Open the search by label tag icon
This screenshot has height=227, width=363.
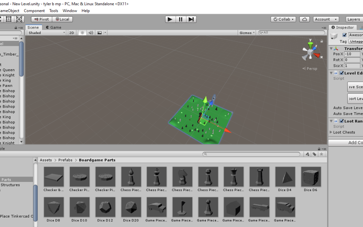(x=314, y=154)
